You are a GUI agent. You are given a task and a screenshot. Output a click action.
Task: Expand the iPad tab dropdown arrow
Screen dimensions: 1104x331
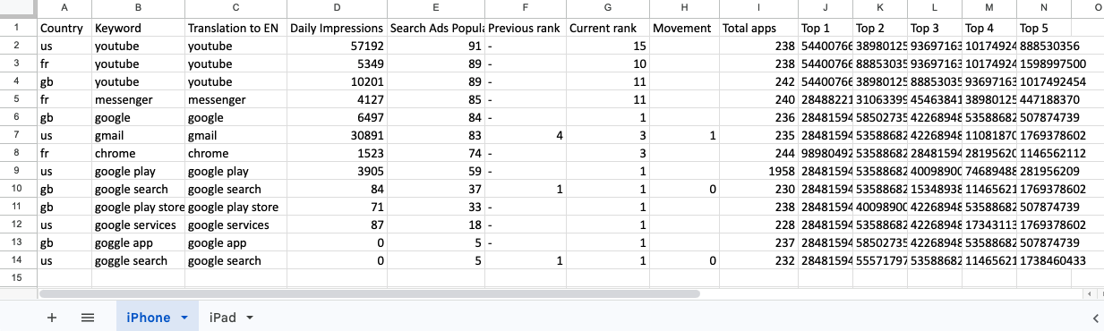[x=250, y=318]
